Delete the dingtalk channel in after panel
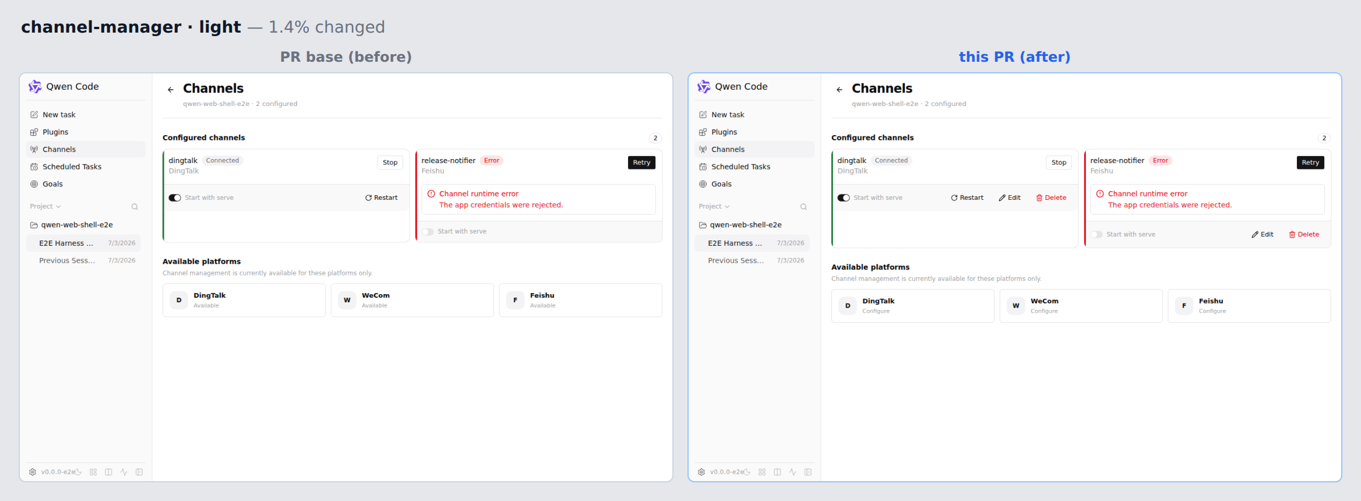The image size is (1361, 501). coord(1051,198)
